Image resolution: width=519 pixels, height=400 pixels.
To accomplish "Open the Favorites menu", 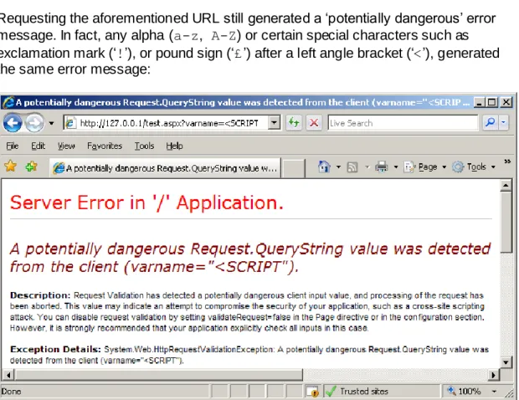I will [x=105, y=146].
